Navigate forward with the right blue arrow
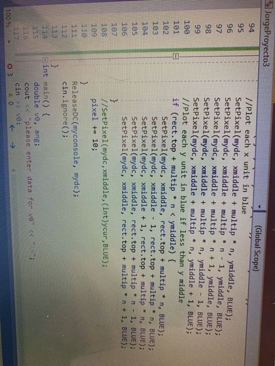 coord(12,146)
